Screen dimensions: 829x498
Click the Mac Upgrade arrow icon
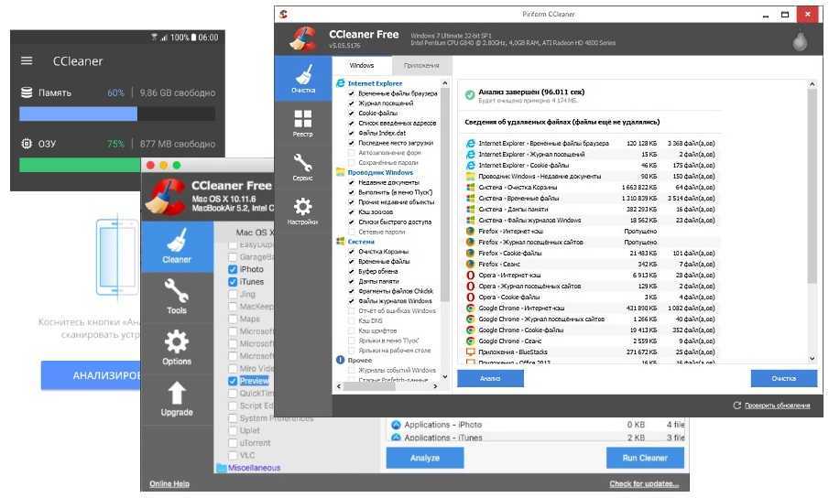[x=177, y=400]
